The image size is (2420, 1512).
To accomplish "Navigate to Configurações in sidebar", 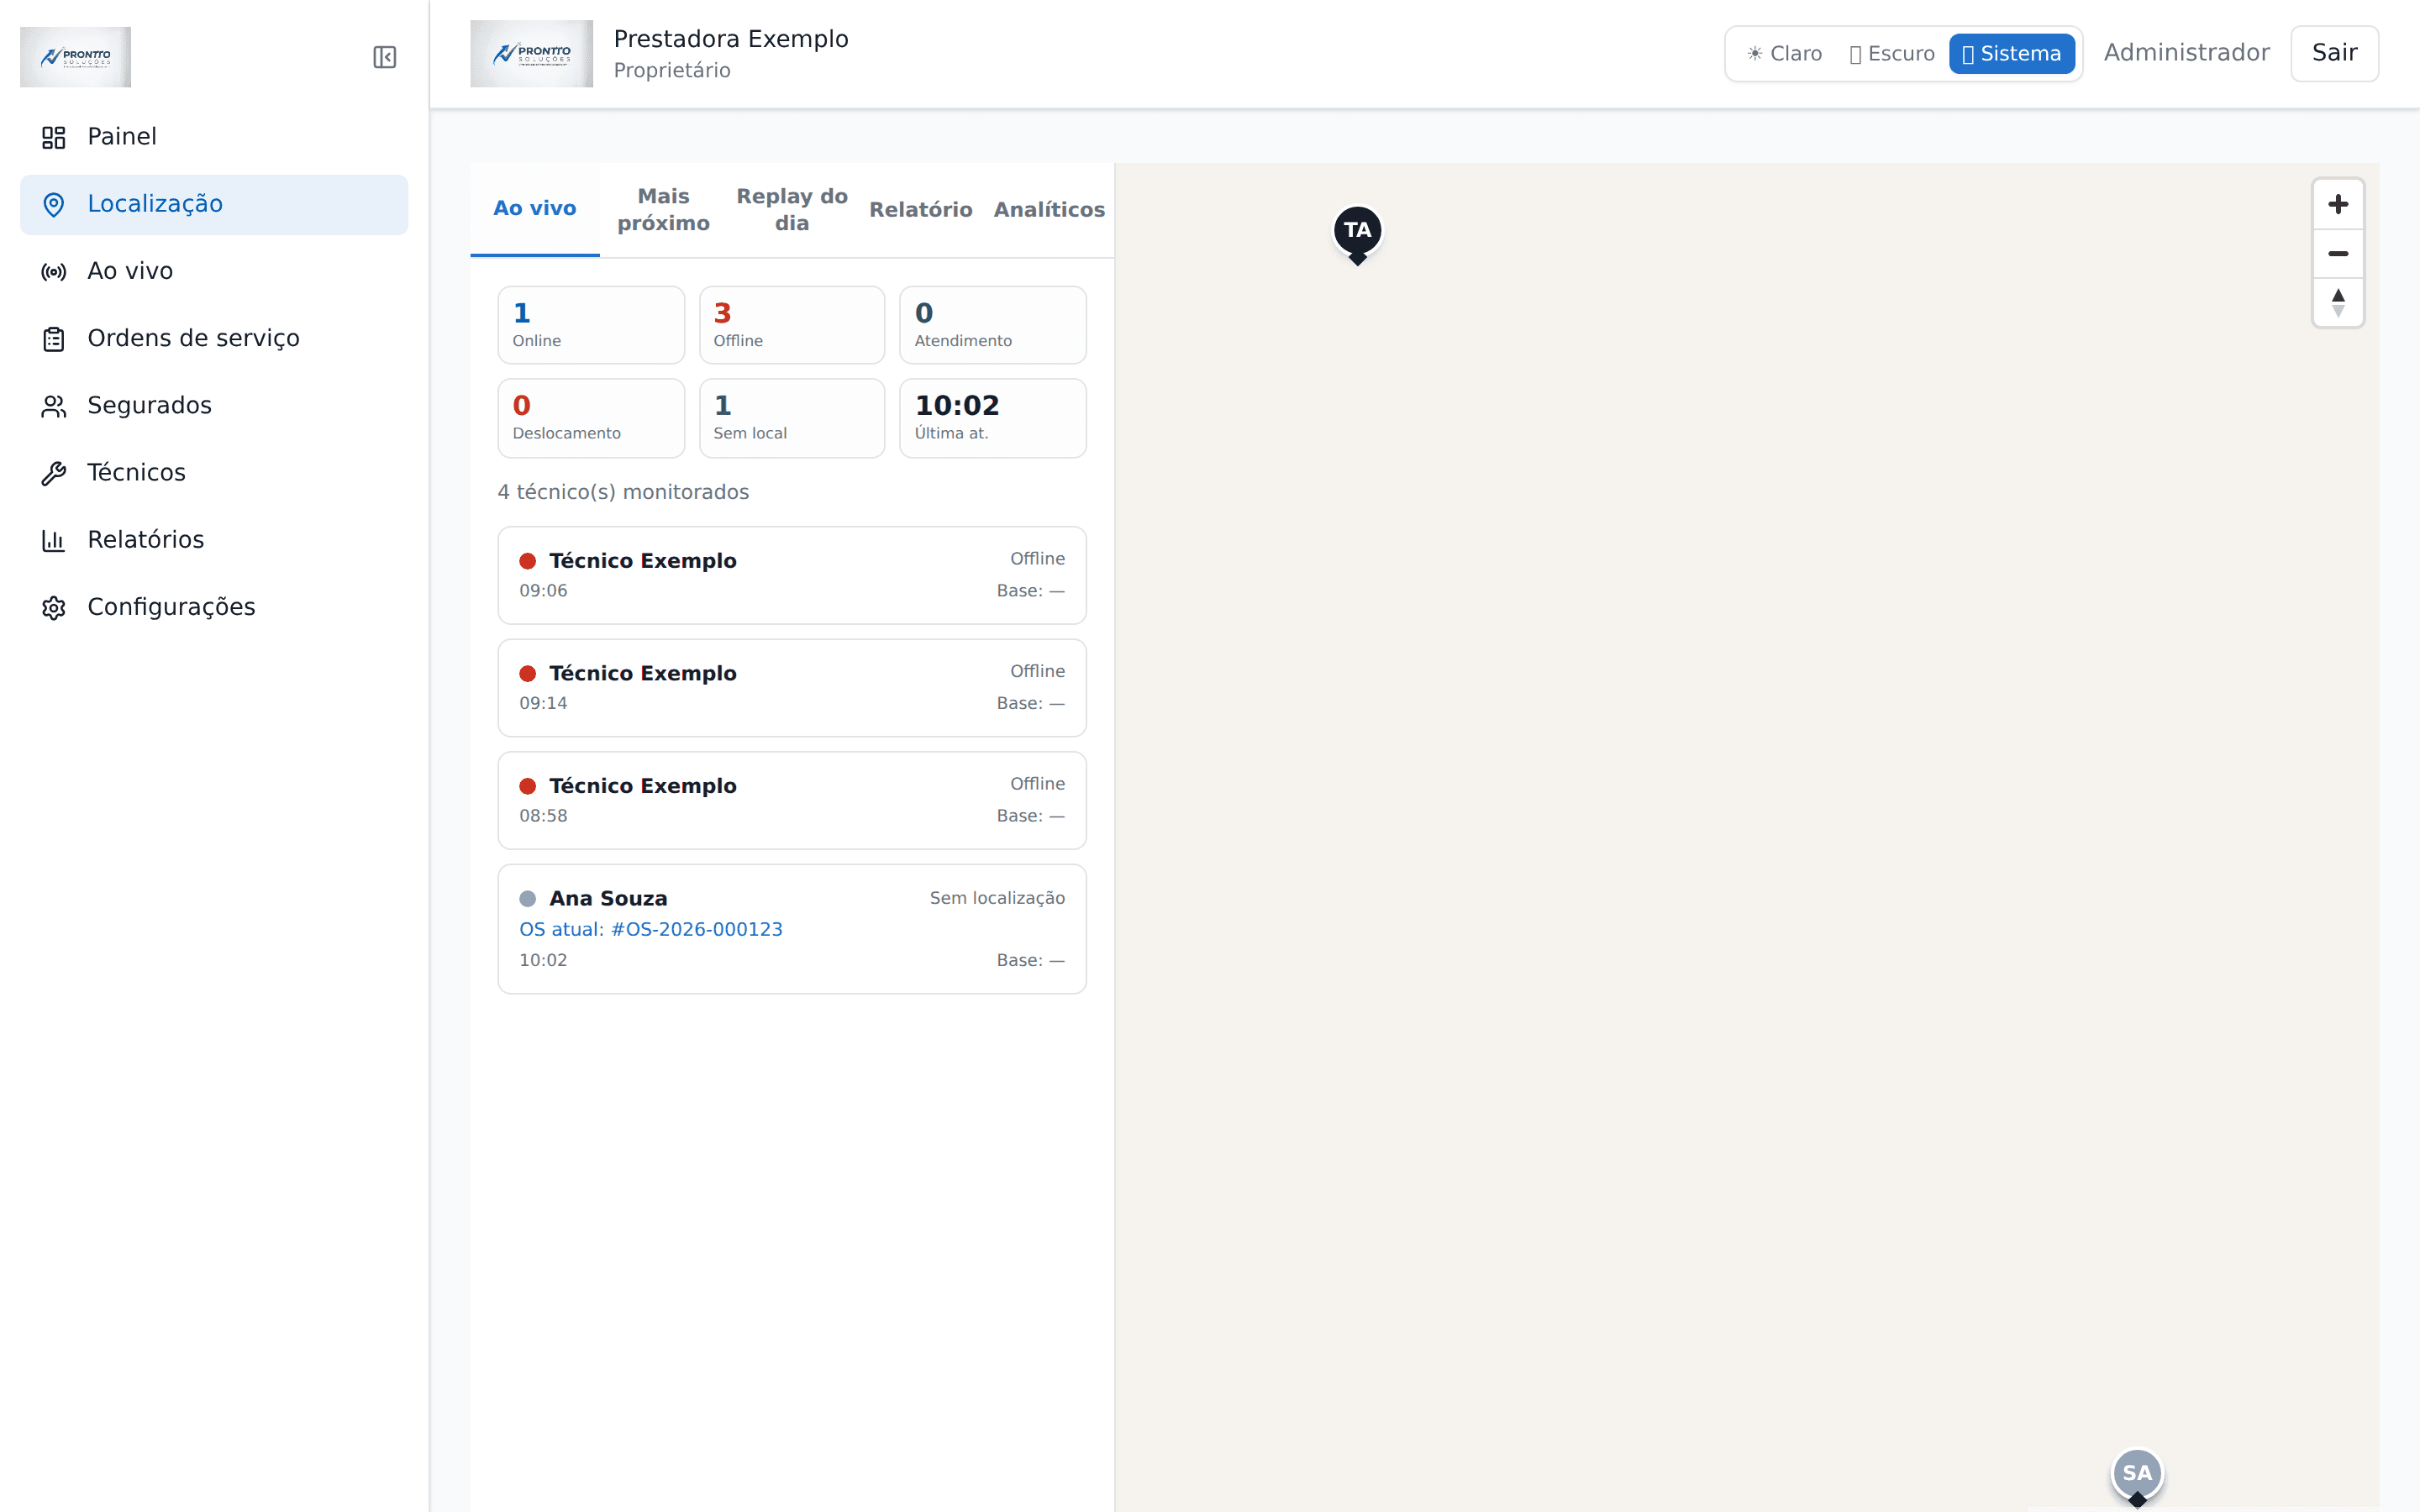I will click(214, 608).
